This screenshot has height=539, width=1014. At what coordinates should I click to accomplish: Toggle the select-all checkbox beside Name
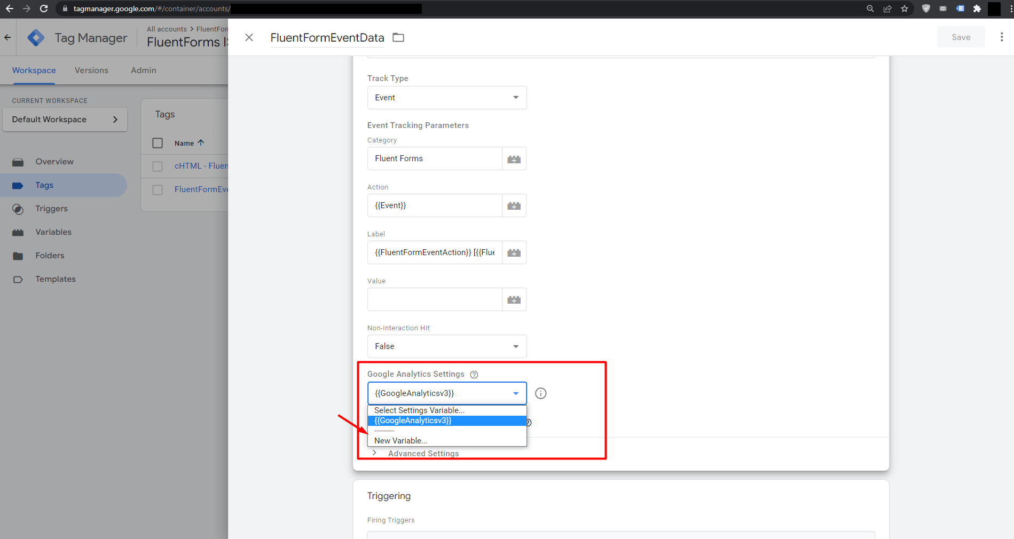(x=158, y=143)
